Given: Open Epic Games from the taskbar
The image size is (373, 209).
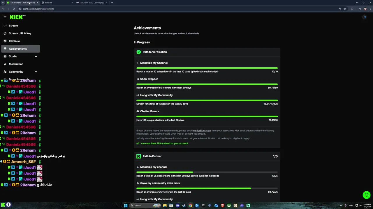Looking at the screenshot, I should pos(203,206).
